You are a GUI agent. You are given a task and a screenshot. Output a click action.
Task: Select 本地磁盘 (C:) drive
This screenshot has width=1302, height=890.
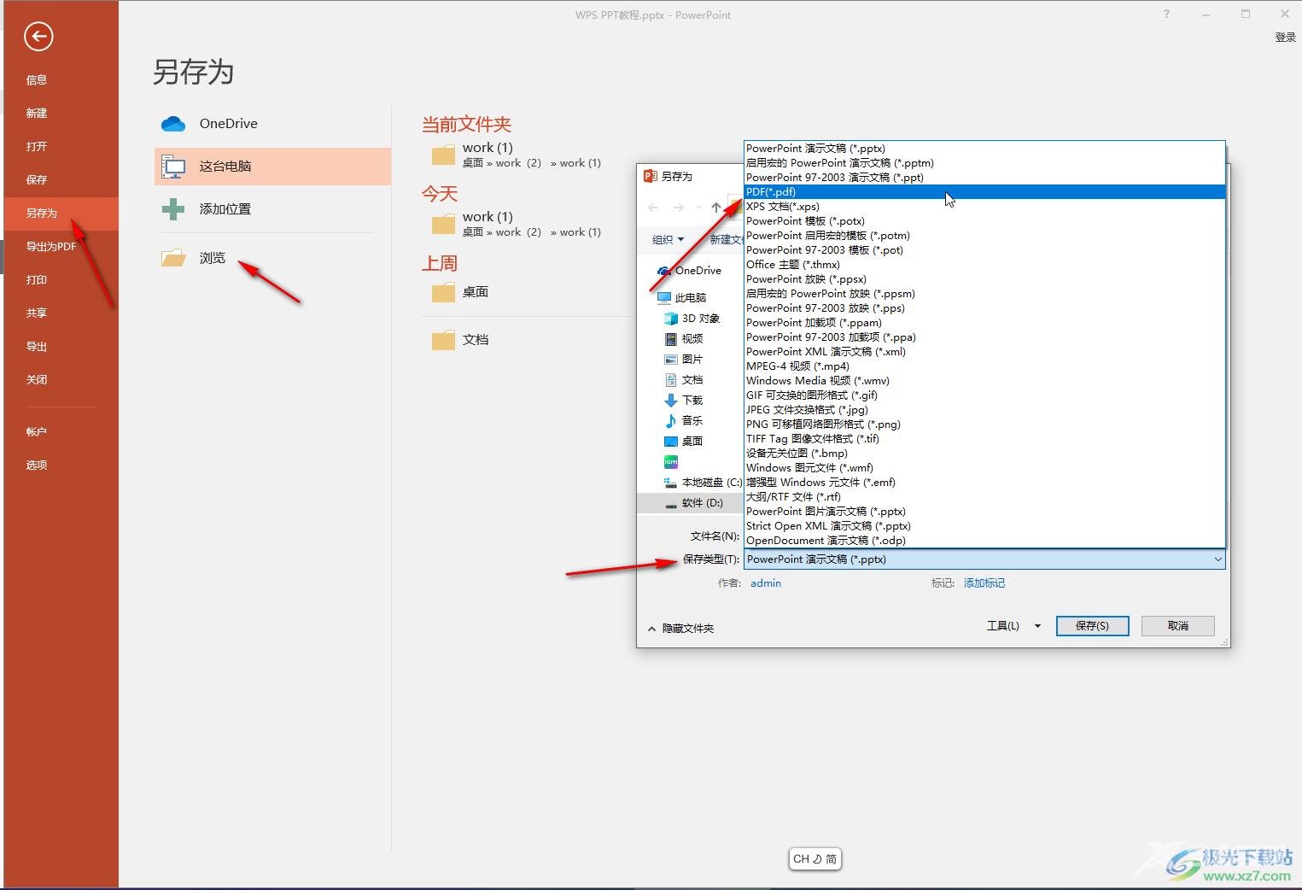tap(703, 483)
